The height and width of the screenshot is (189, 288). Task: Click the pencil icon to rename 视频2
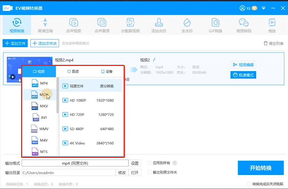154,60
